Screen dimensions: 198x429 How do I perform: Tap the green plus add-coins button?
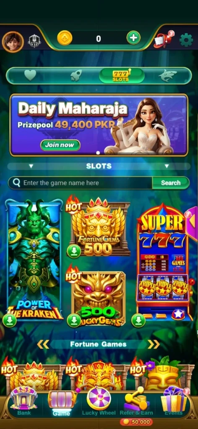pyautogui.click(x=133, y=38)
